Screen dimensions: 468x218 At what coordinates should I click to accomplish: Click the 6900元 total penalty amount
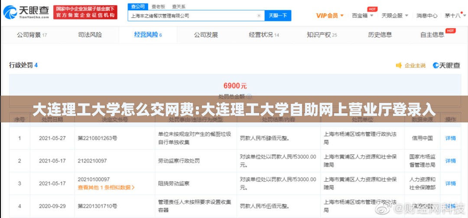235,86
